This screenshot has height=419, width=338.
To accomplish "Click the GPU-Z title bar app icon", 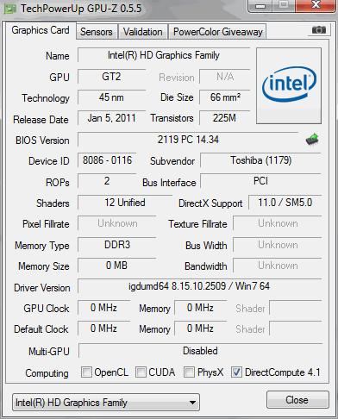I will (9, 9).
